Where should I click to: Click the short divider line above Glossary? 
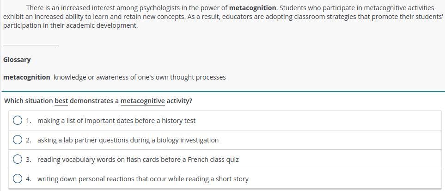[x=30, y=45]
